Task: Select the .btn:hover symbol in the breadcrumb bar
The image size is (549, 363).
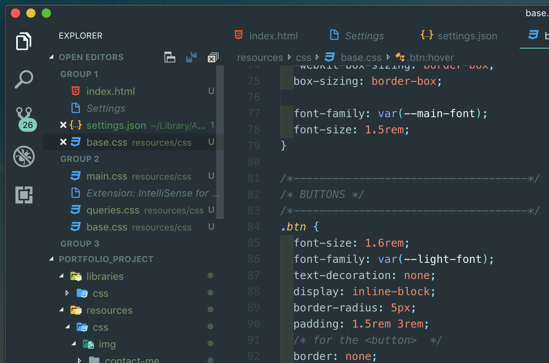Action: (x=430, y=57)
